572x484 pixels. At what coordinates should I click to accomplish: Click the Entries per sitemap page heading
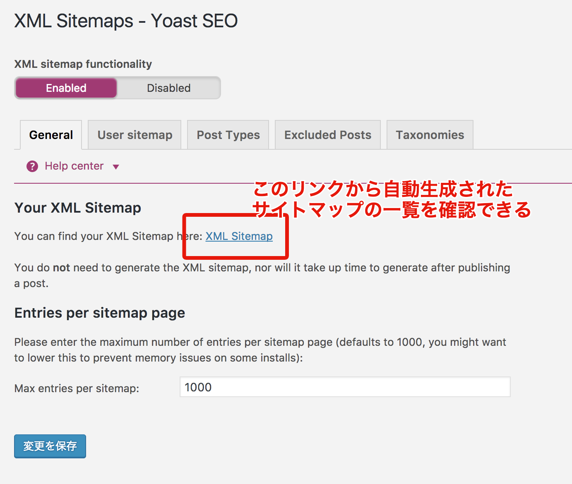[100, 313]
